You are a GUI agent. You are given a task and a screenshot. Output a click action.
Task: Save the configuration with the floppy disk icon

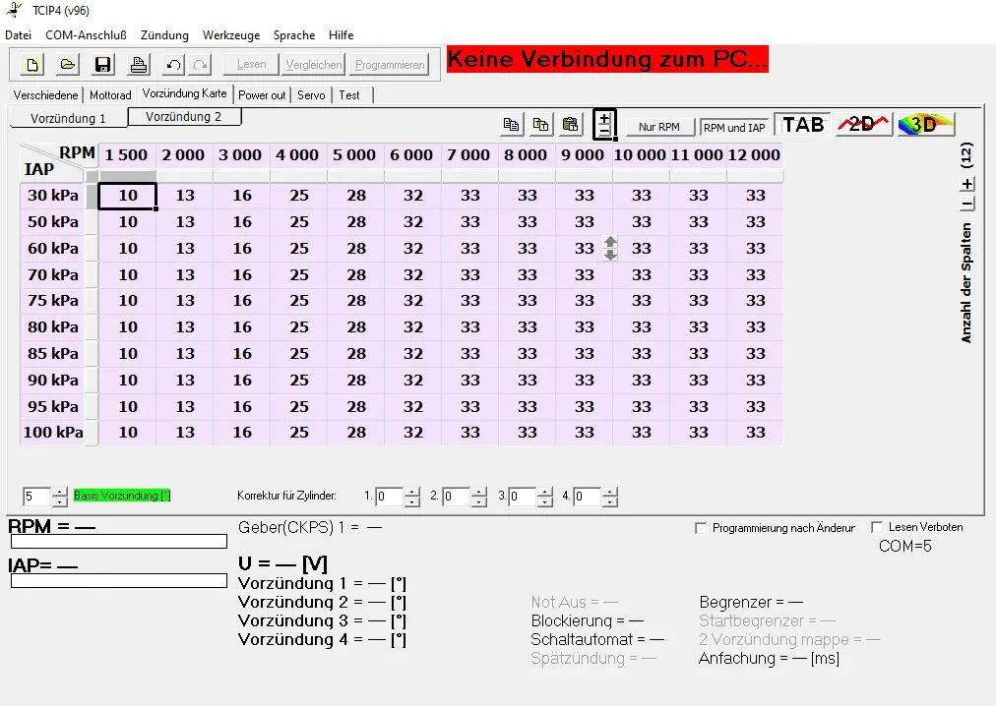point(103,64)
